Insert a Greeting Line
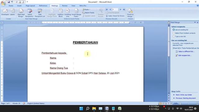The height and width of the screenshot is (112, 199). tap(67, 13)
